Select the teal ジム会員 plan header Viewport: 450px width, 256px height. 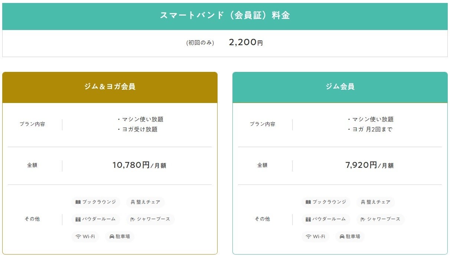[340, 87]
